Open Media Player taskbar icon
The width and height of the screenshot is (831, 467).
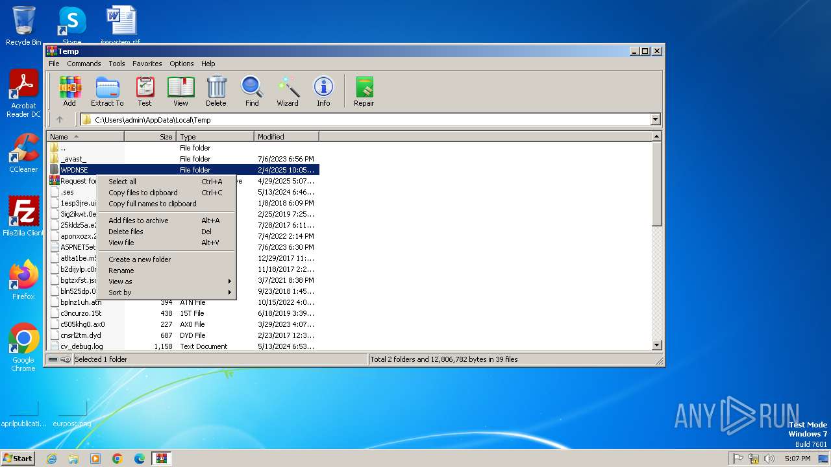click(95, 459)
